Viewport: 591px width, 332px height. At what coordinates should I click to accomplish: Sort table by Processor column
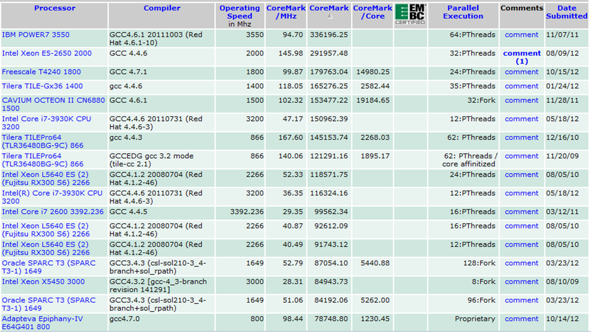(x=55, y=8)
